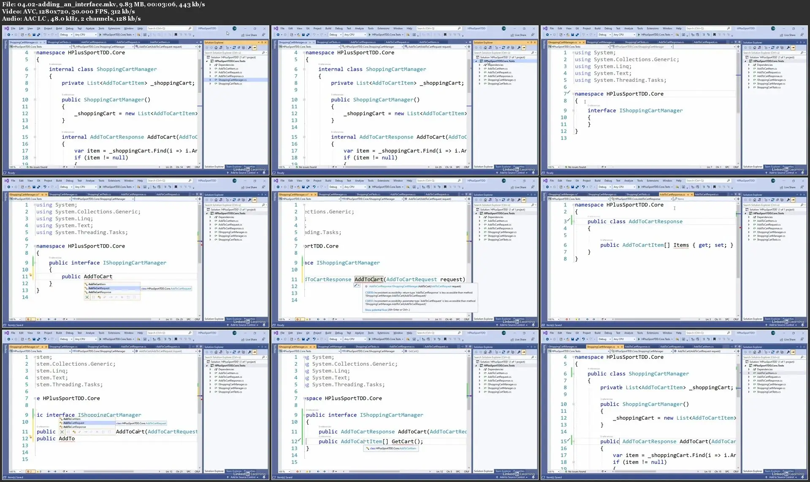In the public ShoppingCartManager class frame, click Open File icon
The width and height of the screenshot is (810, 482).
click(569, 339)
